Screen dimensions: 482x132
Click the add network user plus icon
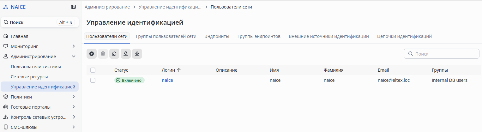tap(92, 54)
